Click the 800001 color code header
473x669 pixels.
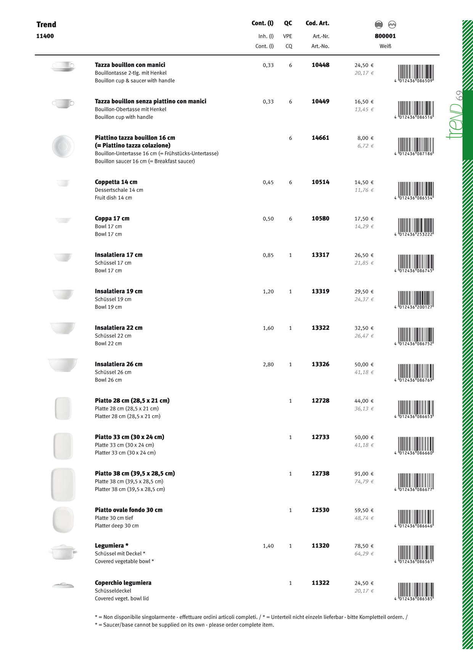coord(385,36)
